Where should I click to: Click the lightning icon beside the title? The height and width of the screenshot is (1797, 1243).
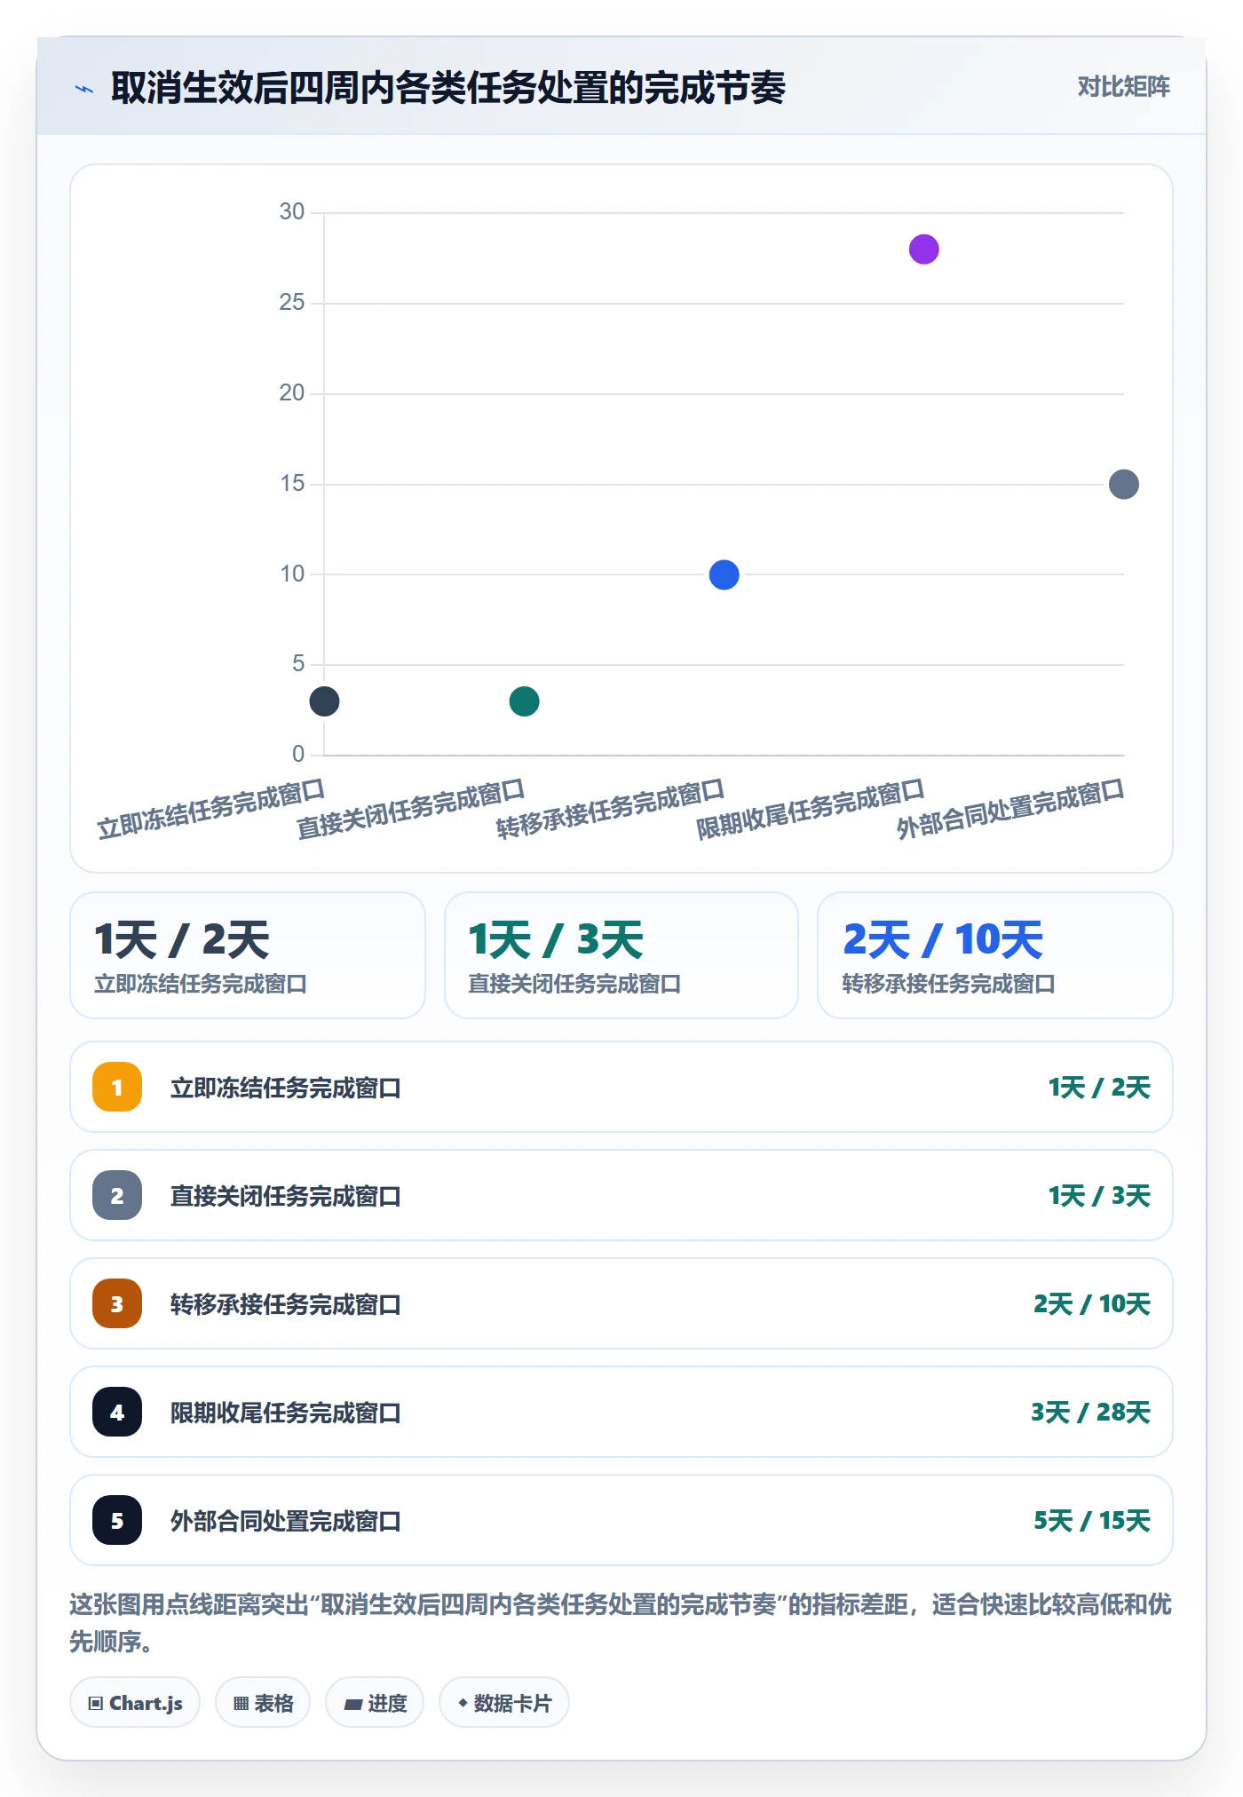(84, 89)
